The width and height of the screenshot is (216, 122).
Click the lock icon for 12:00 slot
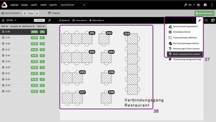click(3, 43)
